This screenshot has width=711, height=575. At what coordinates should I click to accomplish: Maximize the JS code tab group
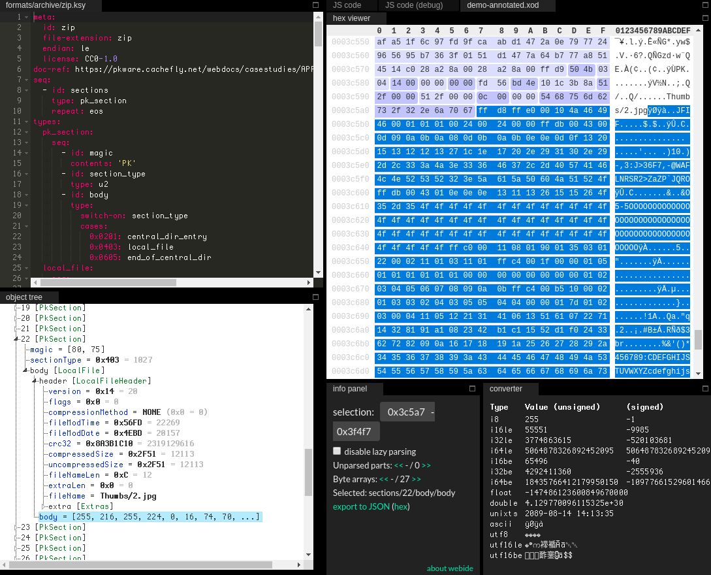point(705,5)
